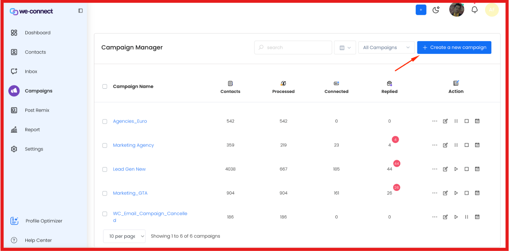Open the Dashboard menu item
This screenshot has height=251, width=510.
pos(37,32)
